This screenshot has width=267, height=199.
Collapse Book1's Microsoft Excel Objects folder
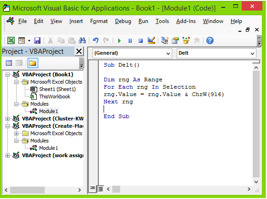[17, 82]
